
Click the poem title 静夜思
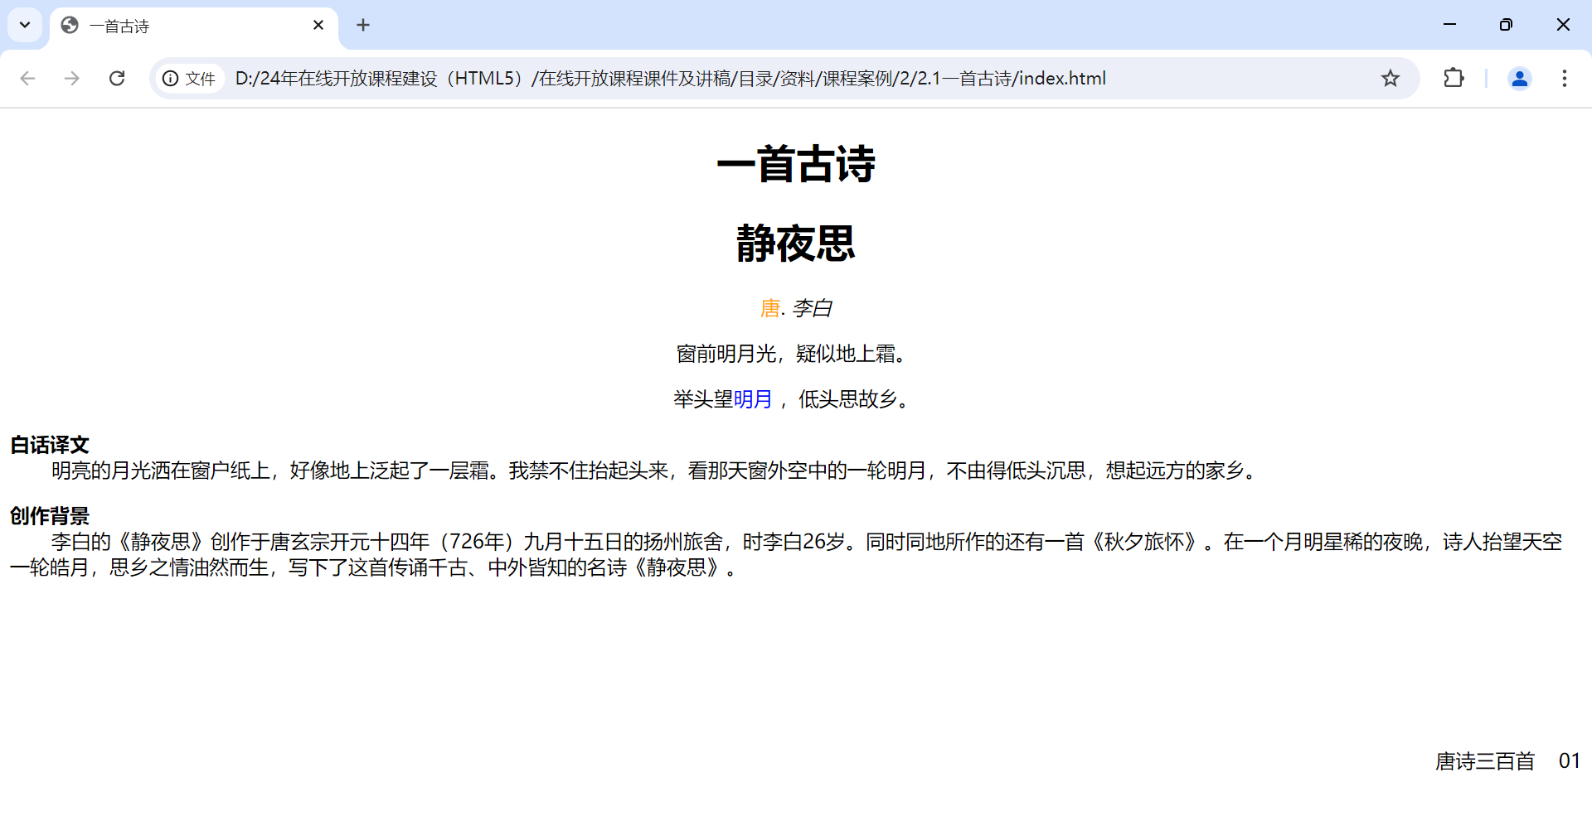point(796,244)
